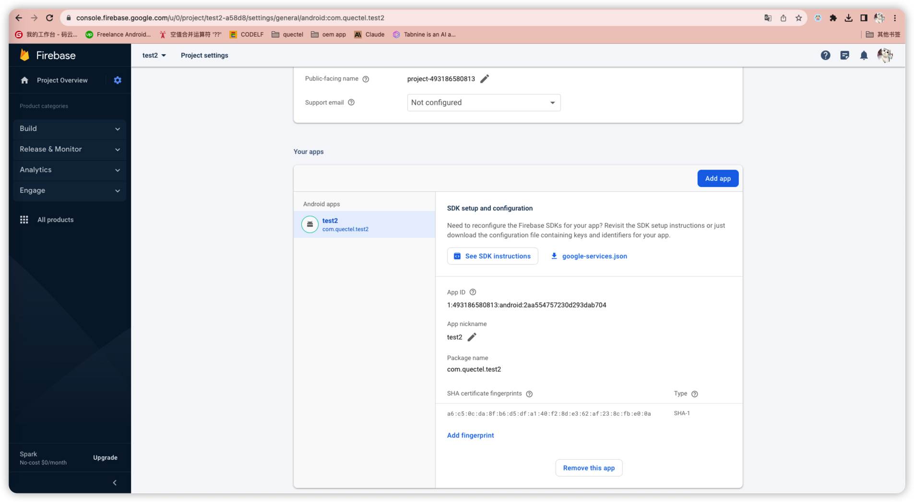This screenshot has width=914, height=502.
Task: Click the SHA-1 fingerprint value
Action: (549, 414)
